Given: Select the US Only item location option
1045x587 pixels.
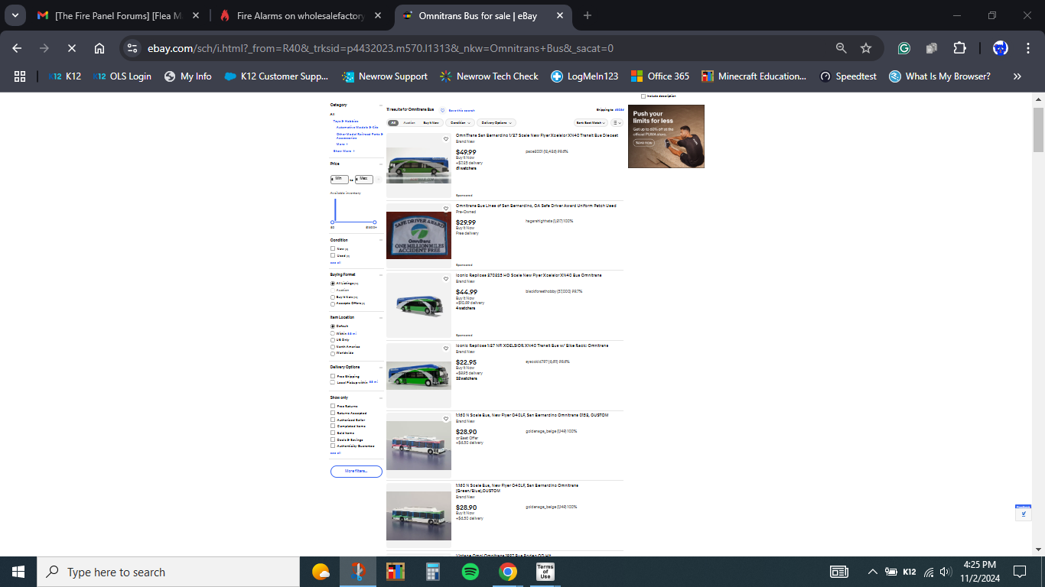Looking at the screenshot, I should coord(333,340).
